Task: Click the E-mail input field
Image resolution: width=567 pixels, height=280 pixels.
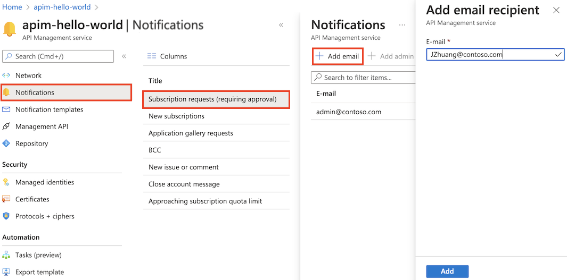Action: 495,55
